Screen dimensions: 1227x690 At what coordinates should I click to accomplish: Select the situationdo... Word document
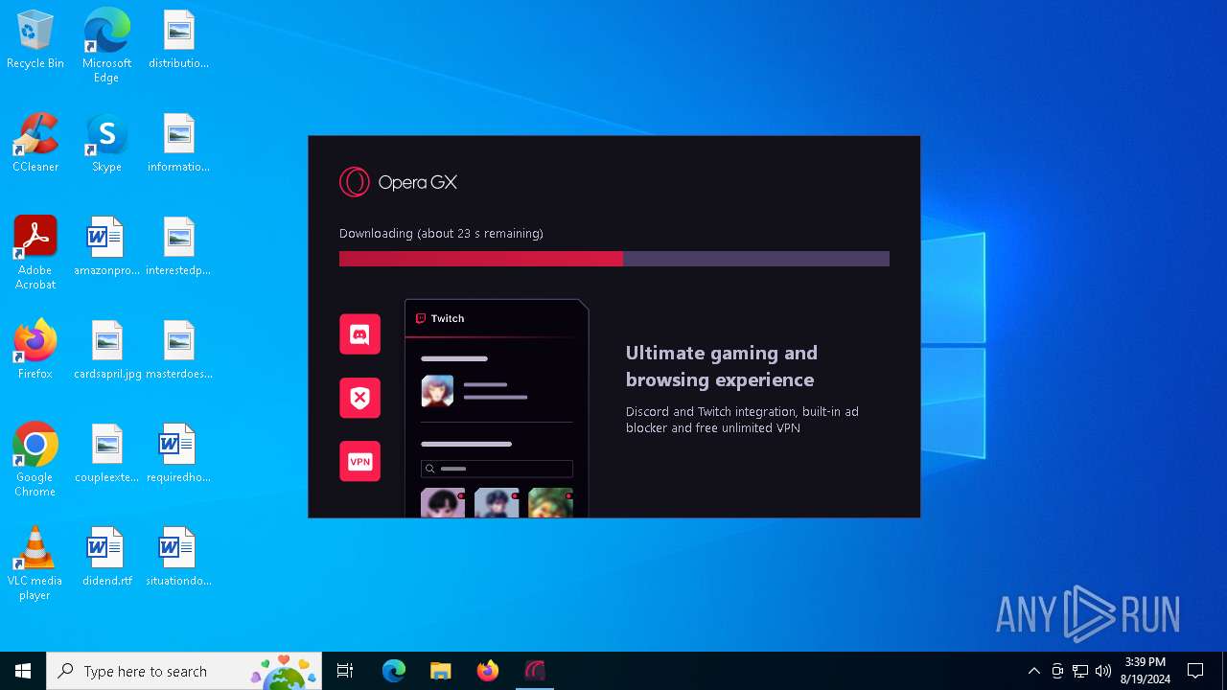(178, 558)
